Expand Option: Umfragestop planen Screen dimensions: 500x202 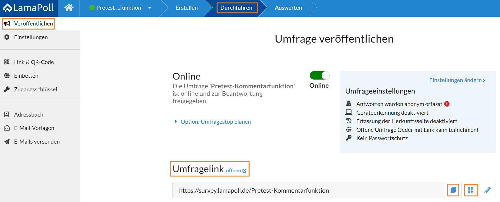click(215, 122)
